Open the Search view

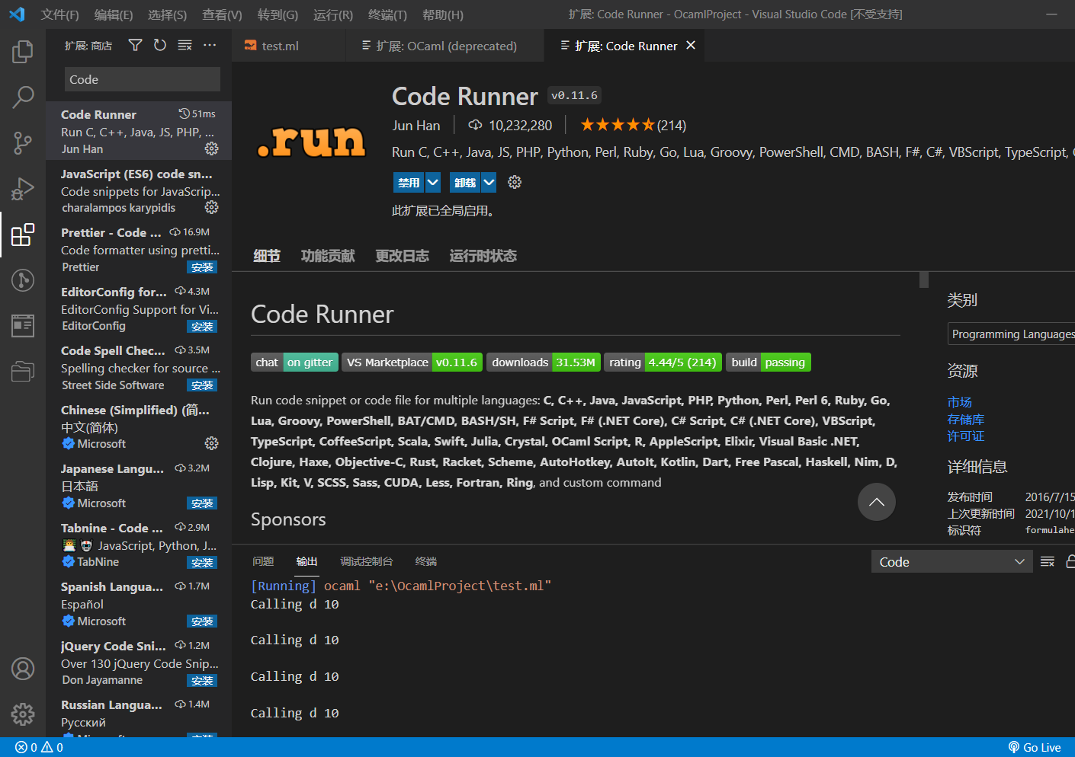(x=22, y=97)
